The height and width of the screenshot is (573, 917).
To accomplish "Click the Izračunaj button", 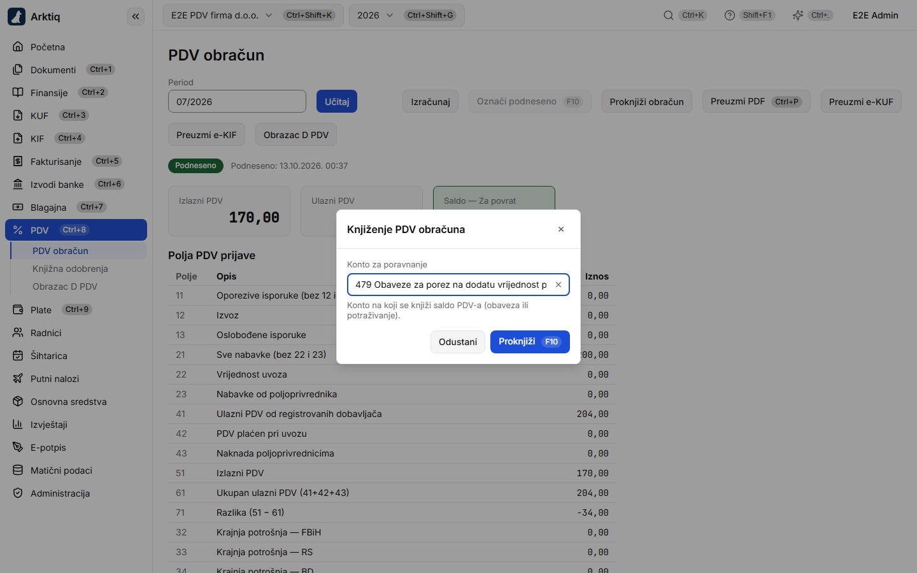I will 430,101.
